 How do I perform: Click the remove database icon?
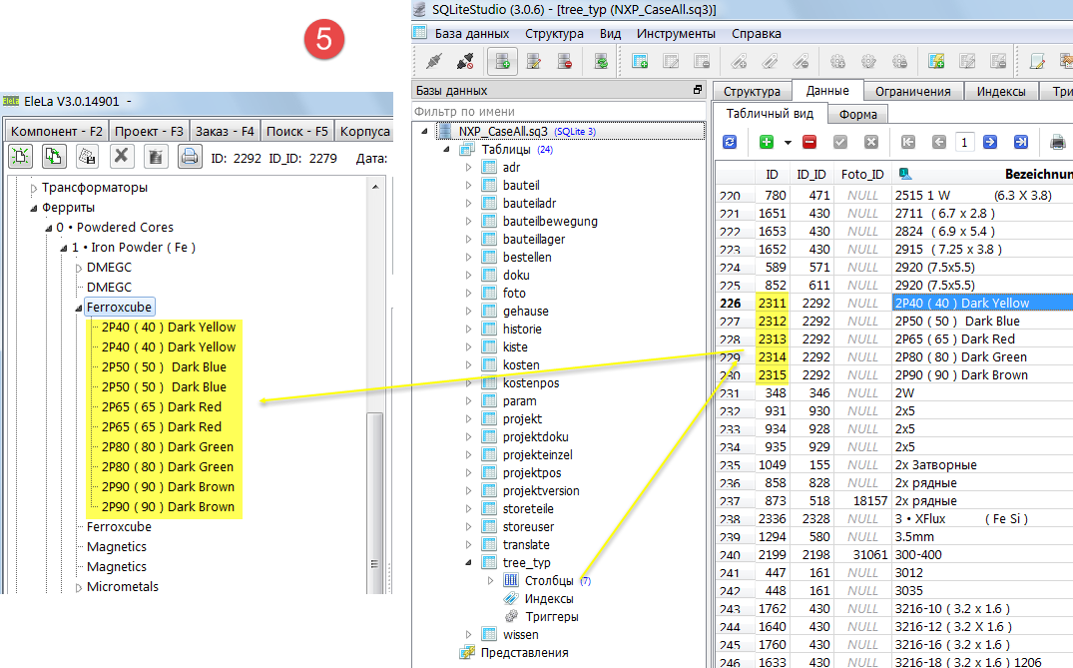click(x=565, y=62)
